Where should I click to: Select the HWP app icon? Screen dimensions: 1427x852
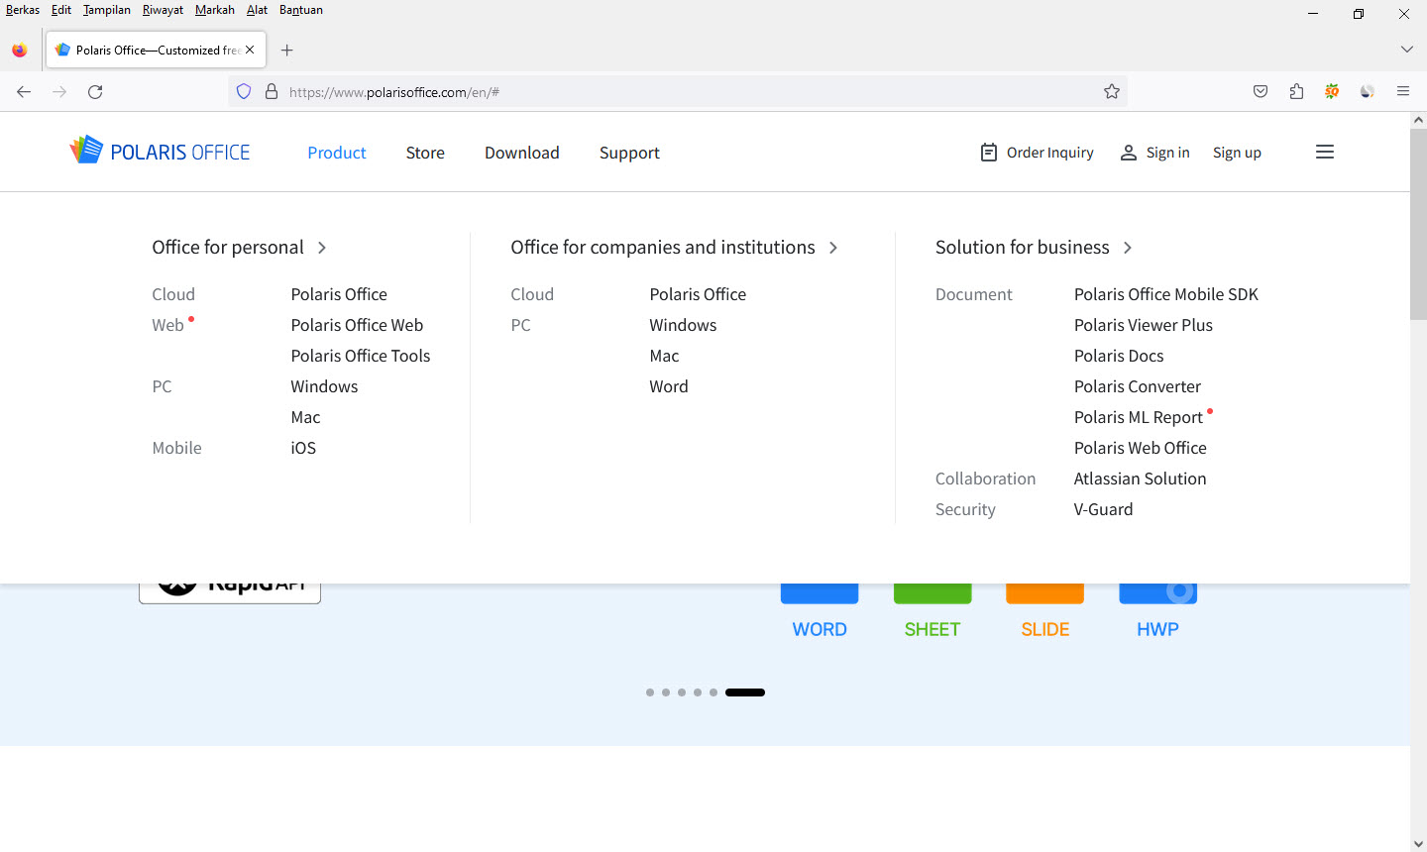click(1157, 587)
